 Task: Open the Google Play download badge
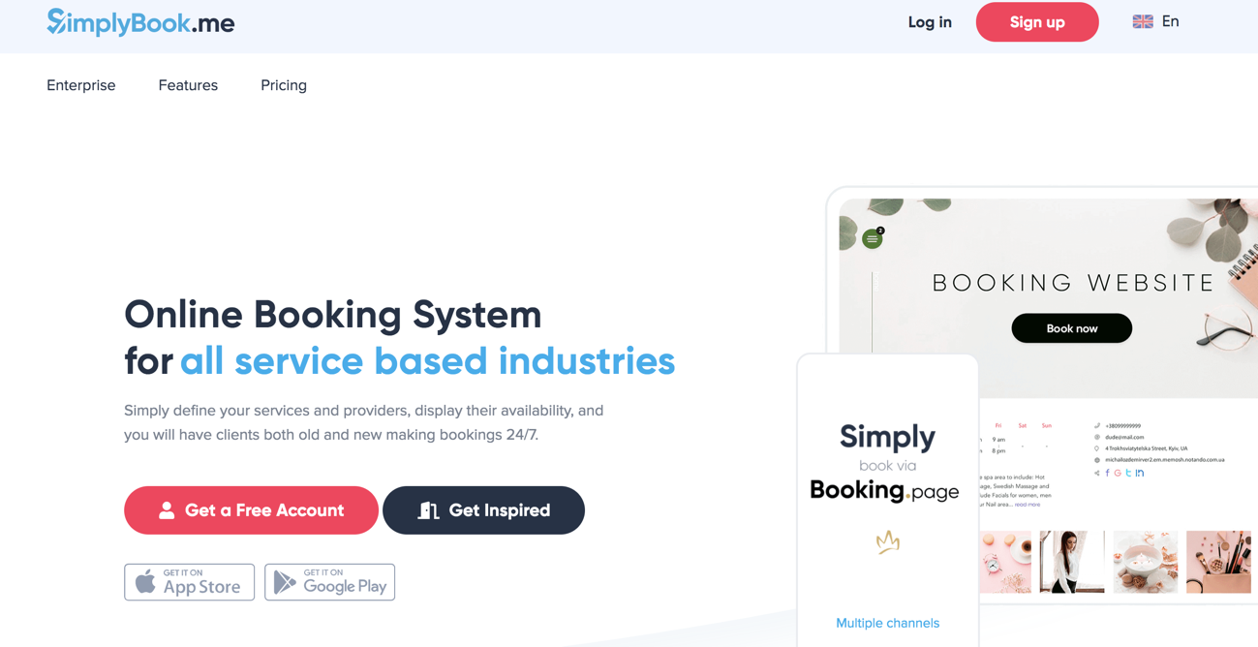coord(329,582)
